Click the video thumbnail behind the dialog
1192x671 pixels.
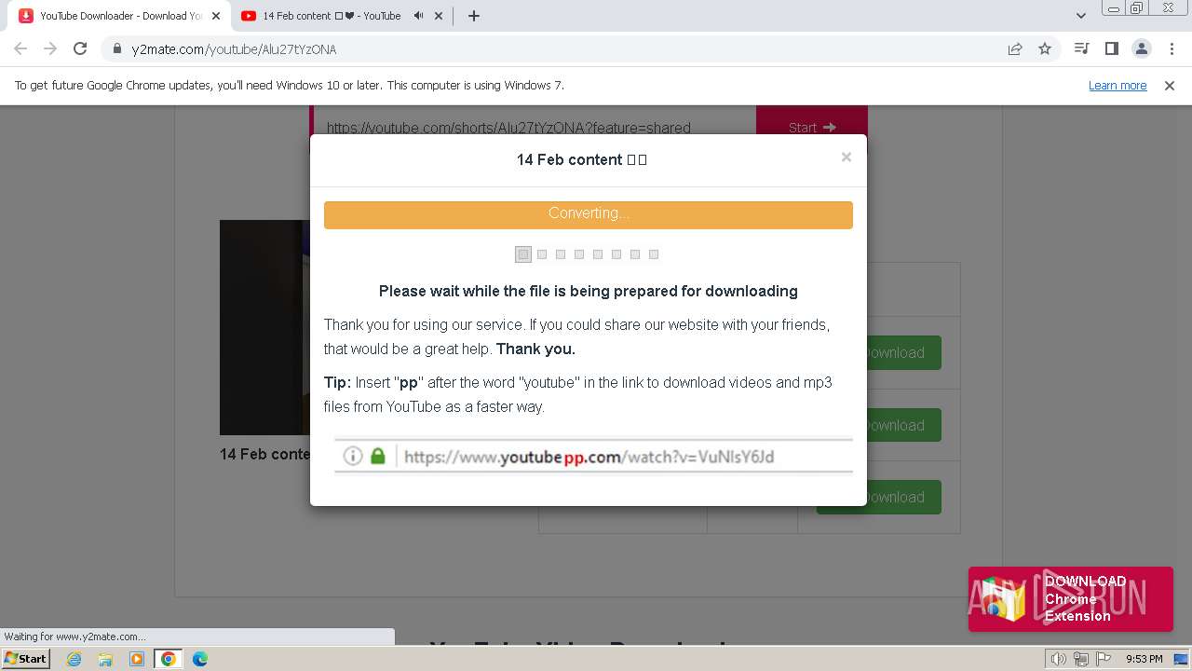(x=264, y=327)
